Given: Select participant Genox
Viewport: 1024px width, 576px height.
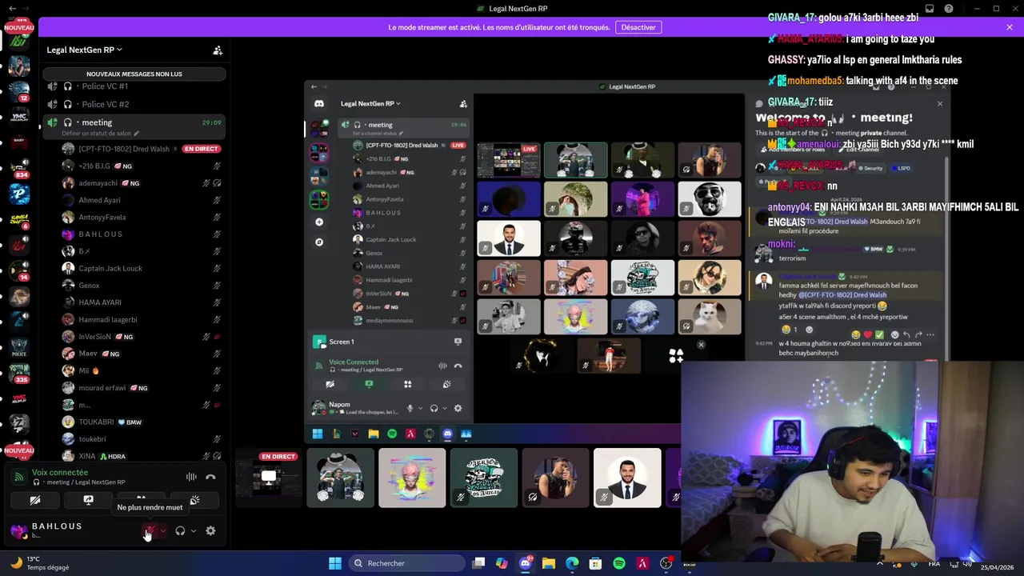Looking at the screenshot, I should point(142,286).
